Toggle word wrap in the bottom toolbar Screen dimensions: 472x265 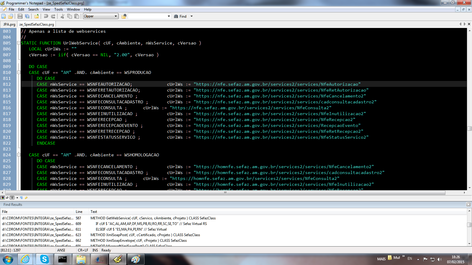[7, 198]
